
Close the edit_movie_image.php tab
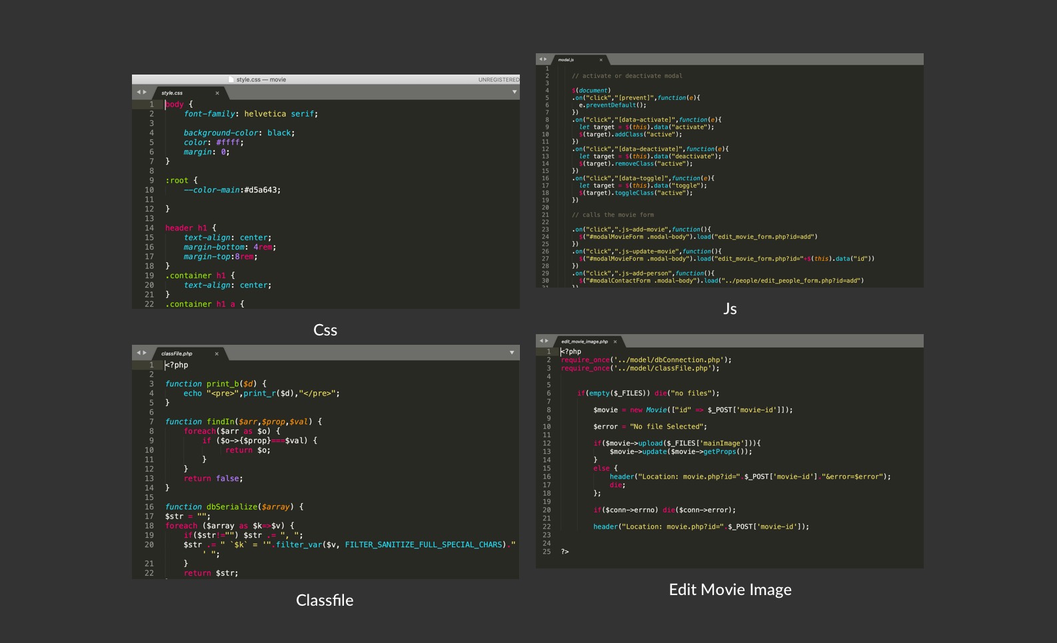[x=615, y=341]
